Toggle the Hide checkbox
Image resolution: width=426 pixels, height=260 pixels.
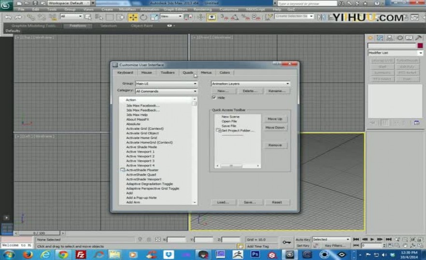pyautogui.click(x=214, y=97)
